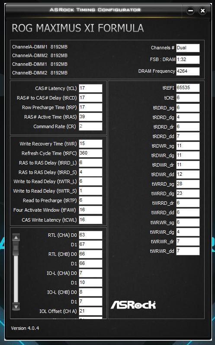Click the Command Rate (CR) field
This screenshot has width=215, height=345.
pyautogui.click(x=90, y=126)
